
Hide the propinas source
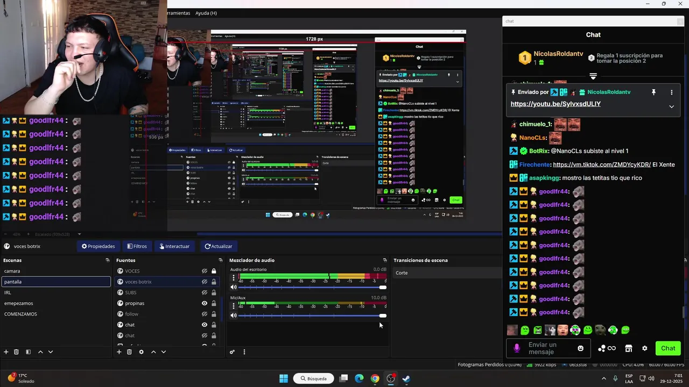[x=205, y=303]
